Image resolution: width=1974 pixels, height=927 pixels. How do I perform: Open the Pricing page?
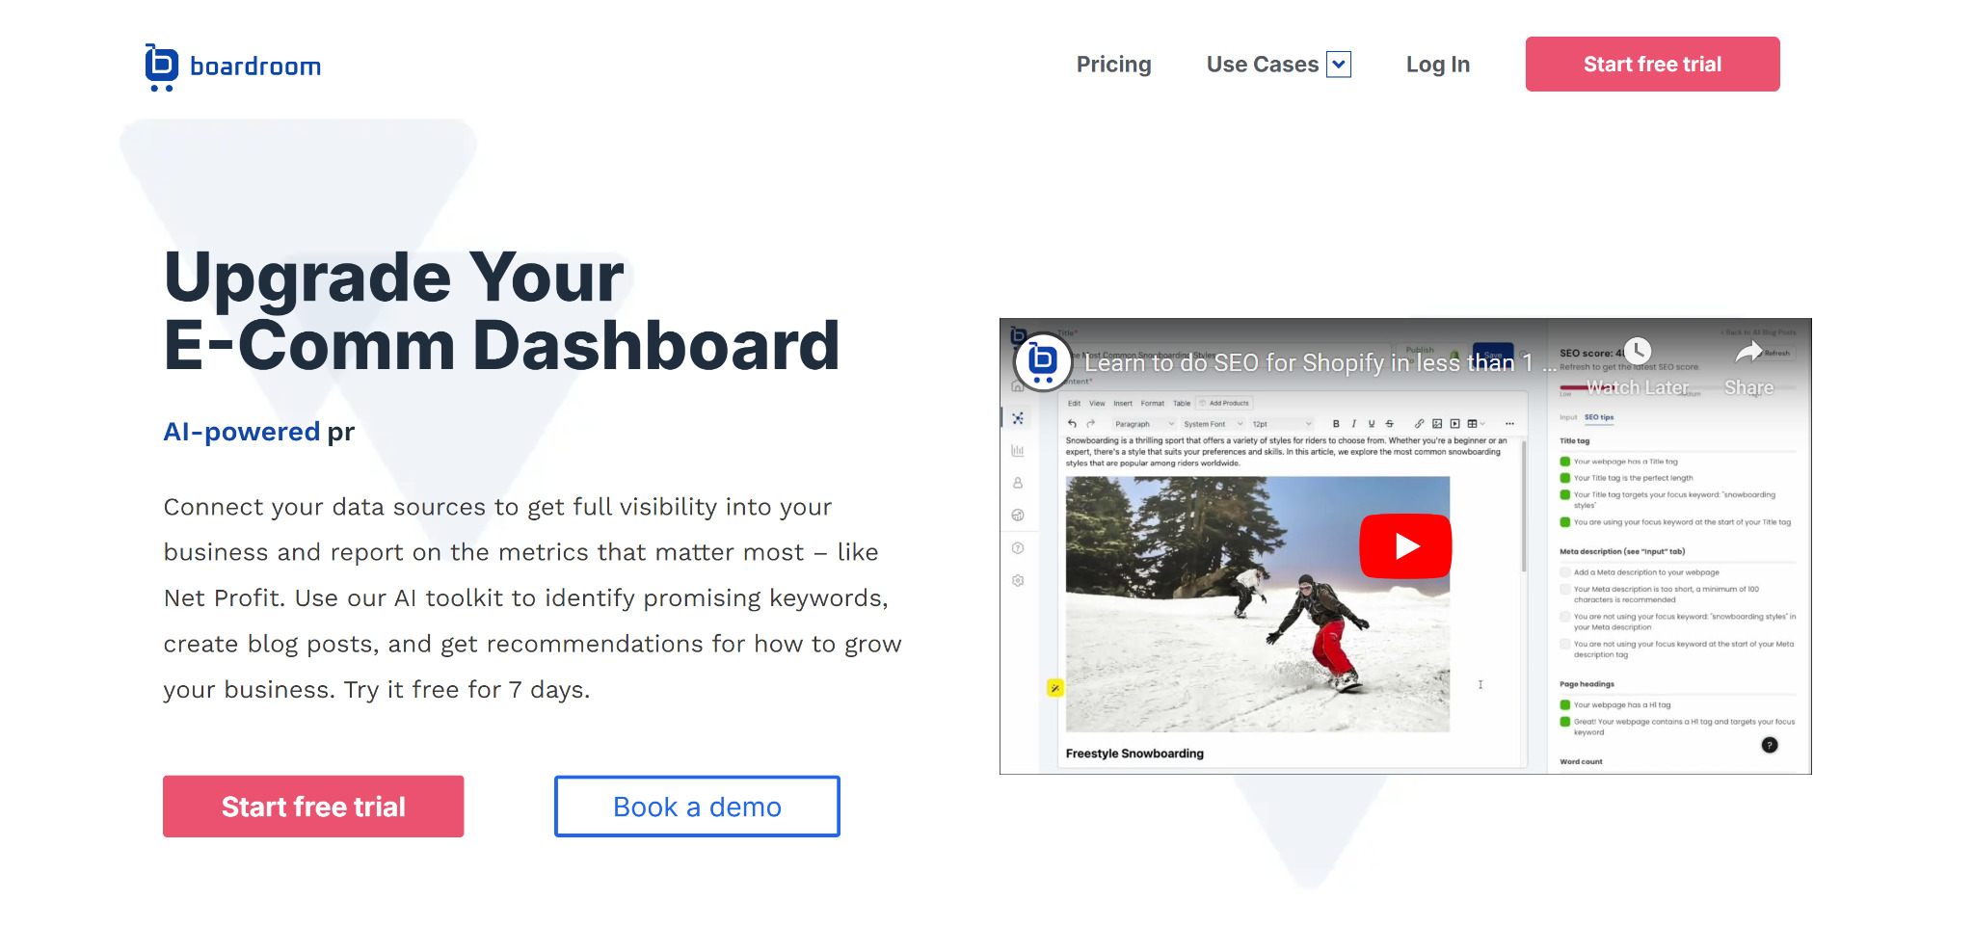point(1113,65)
